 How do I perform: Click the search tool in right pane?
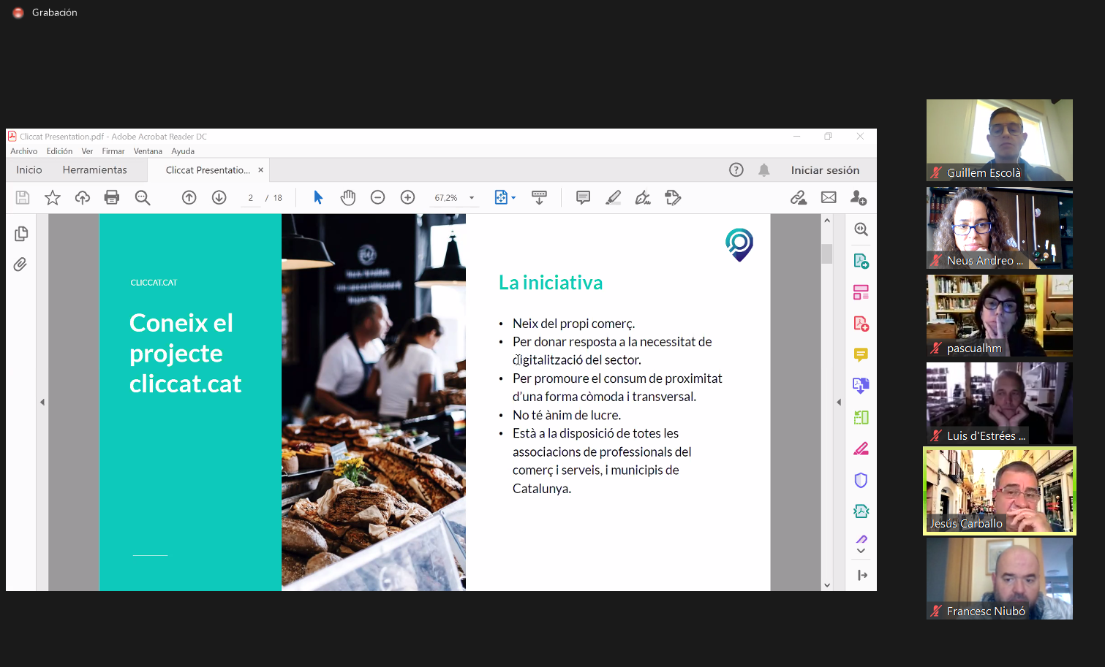point(861,229)
